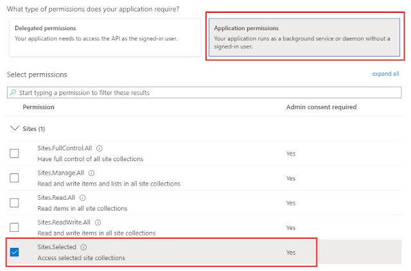This screenshot has height=271, width=411.
Task: Click Access selected site collections description
Action: point(82,258)
